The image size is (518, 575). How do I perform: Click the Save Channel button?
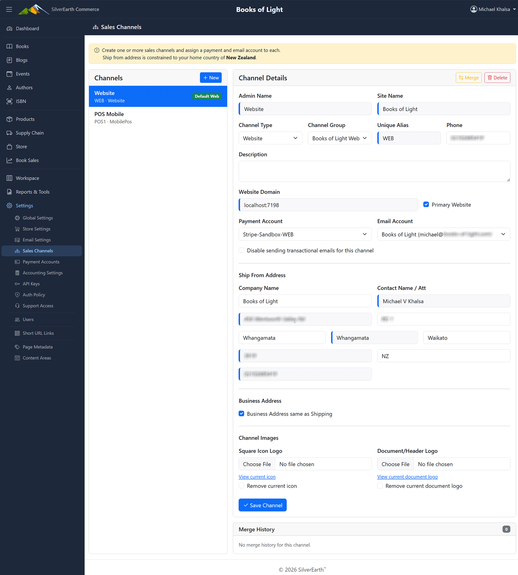263,505
